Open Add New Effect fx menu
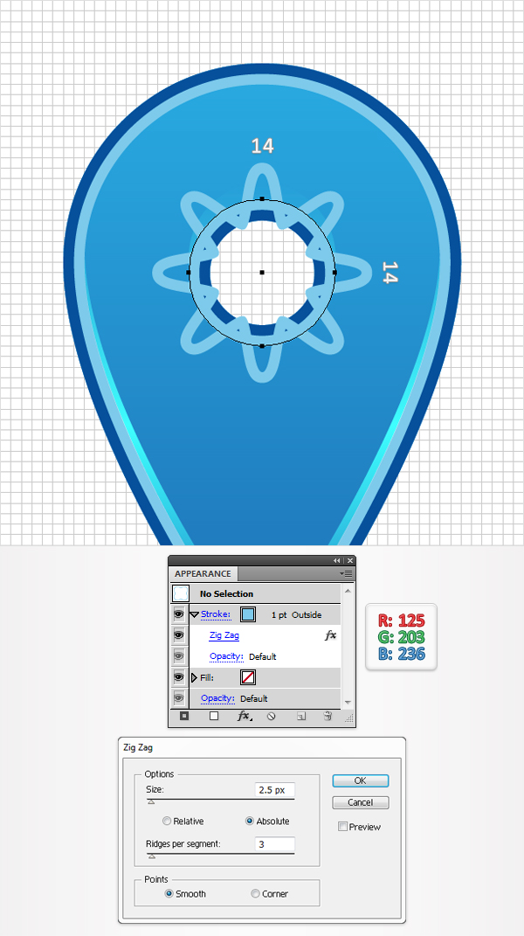524x936 pixels. pos(244,717)
